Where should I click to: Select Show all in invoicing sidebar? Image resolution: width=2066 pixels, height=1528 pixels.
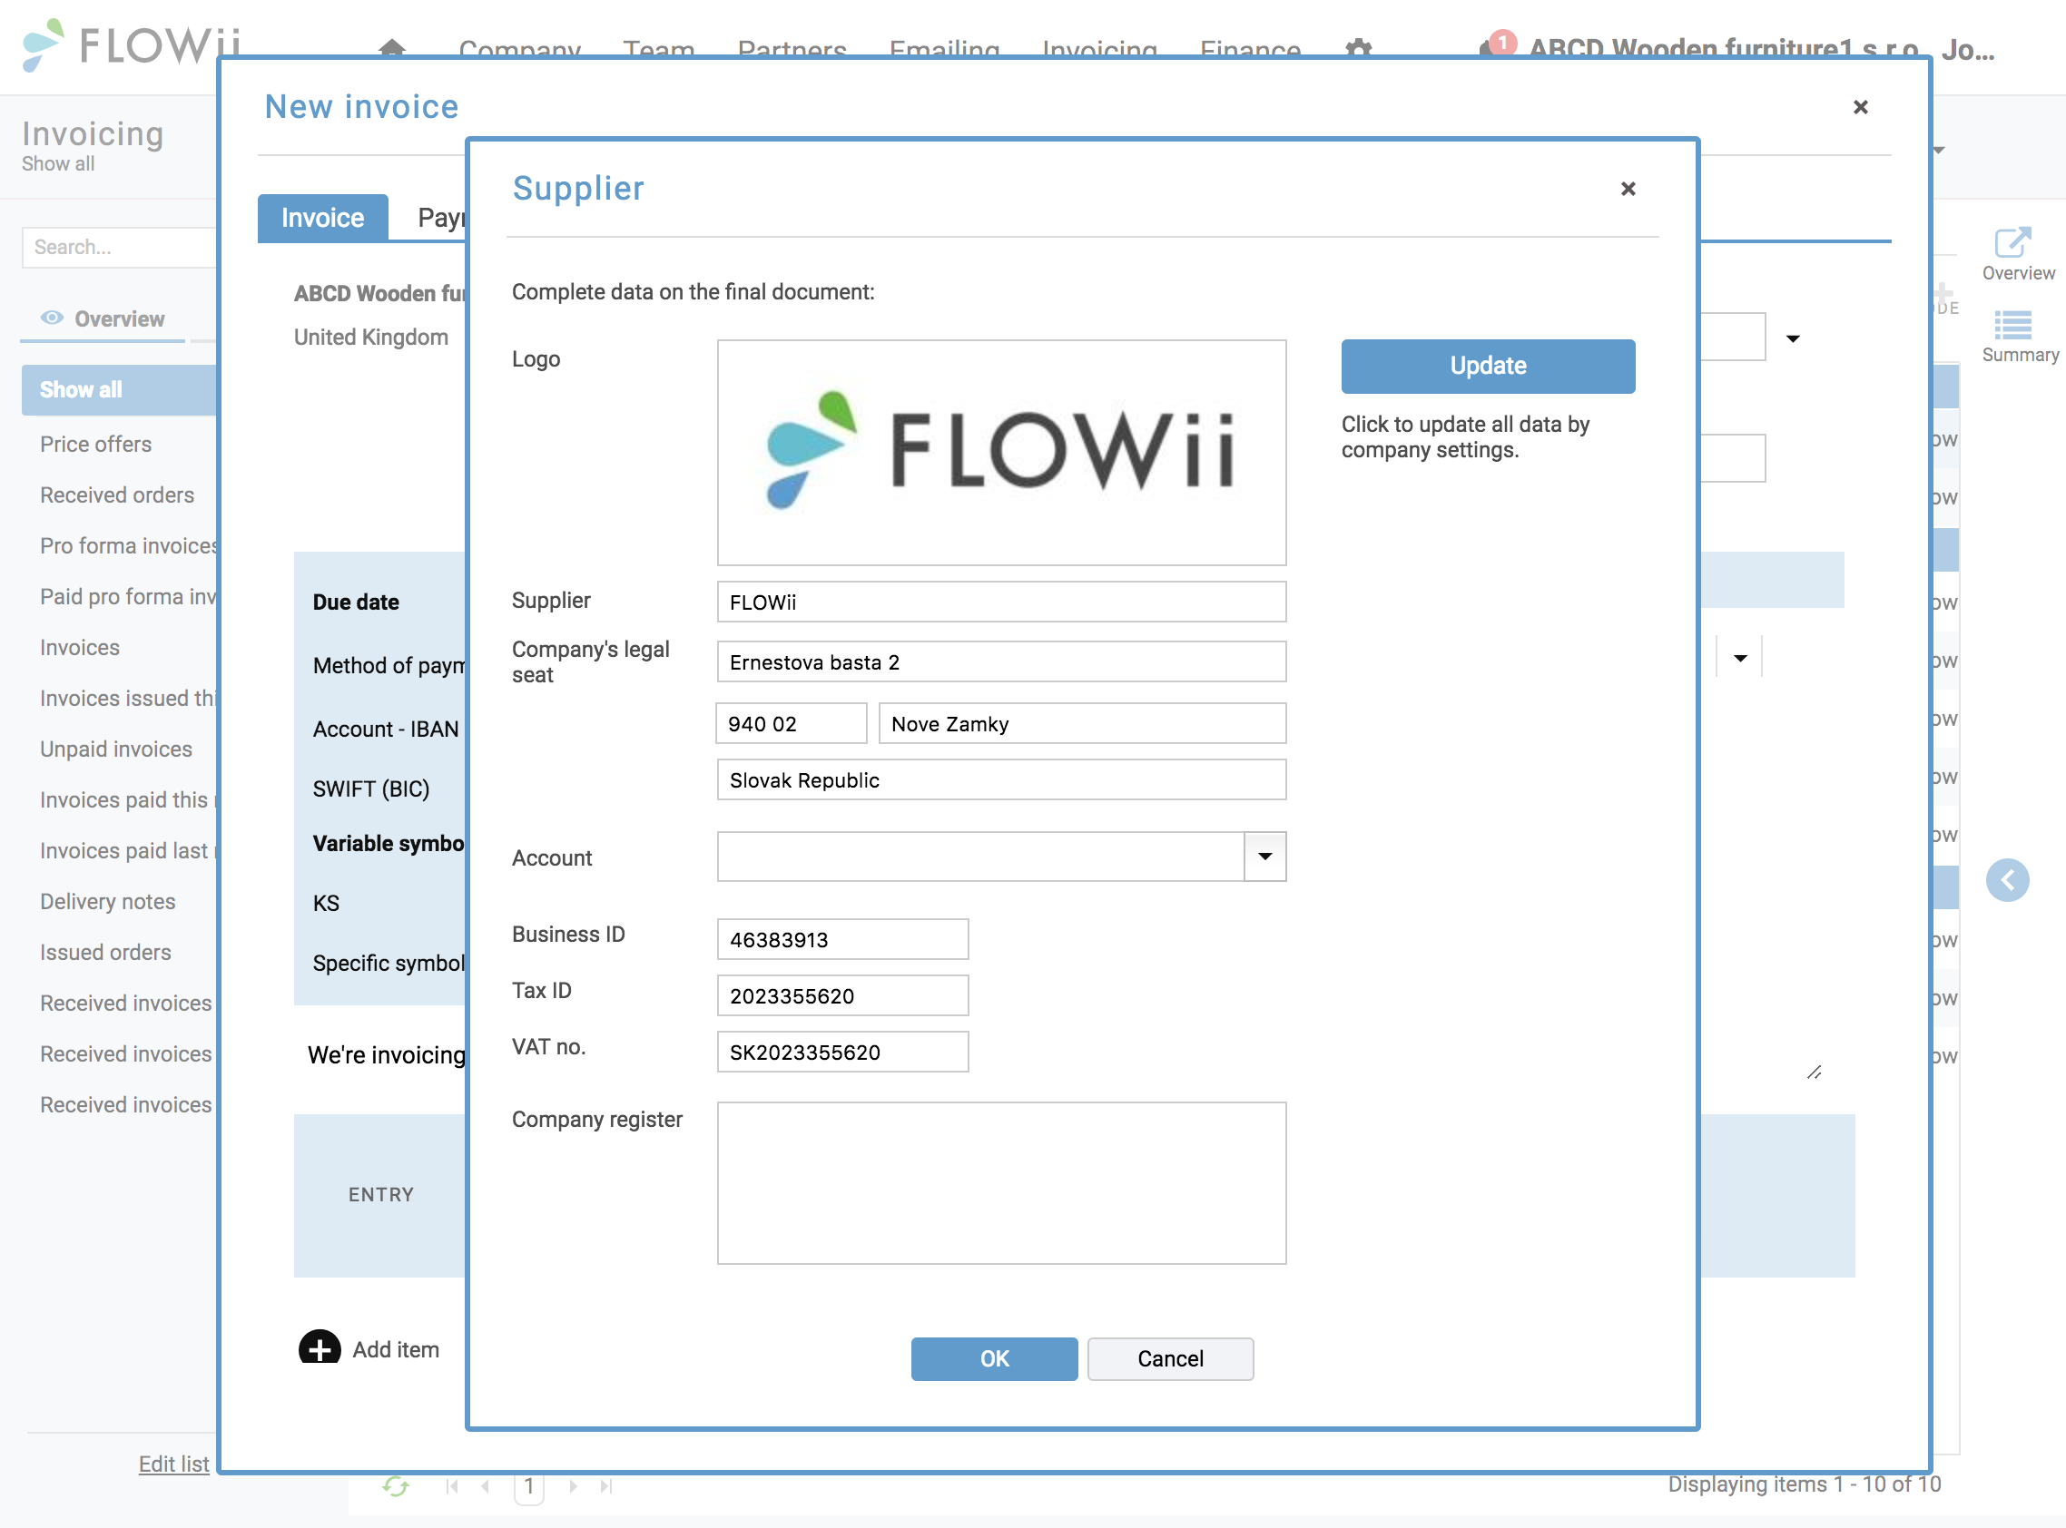tap(118, 389)
